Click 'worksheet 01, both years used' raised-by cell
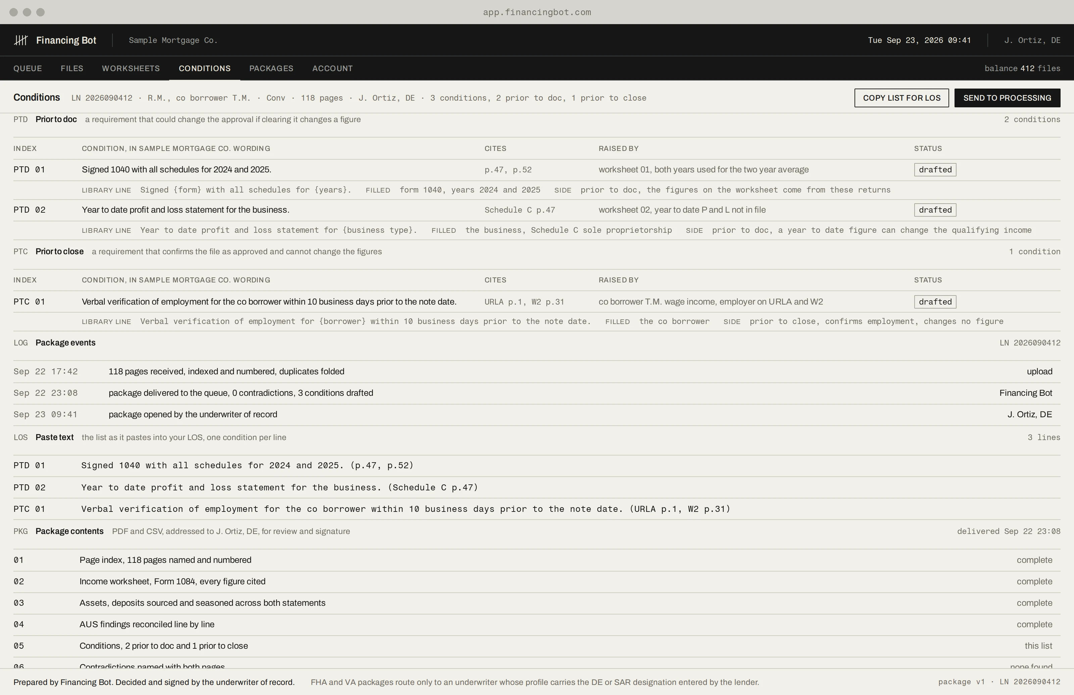Screen dimensions: 1074x695 click(703, 170)
